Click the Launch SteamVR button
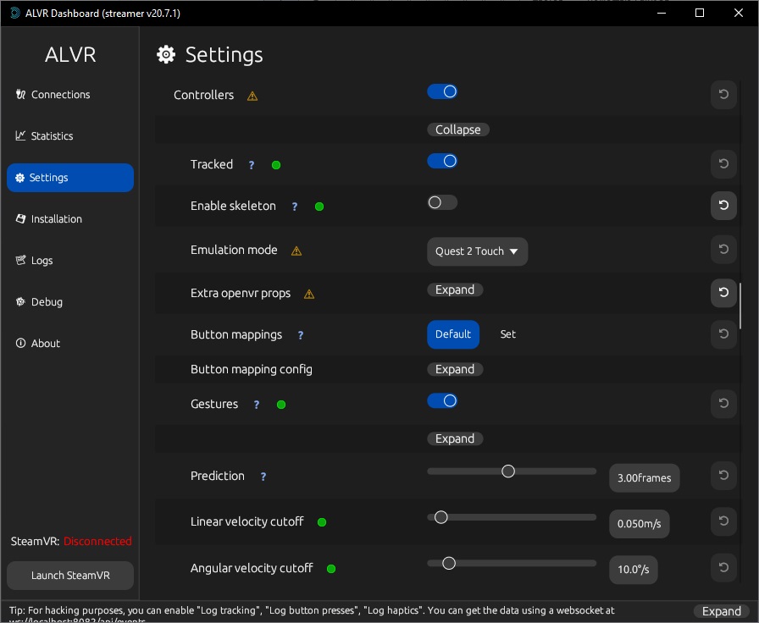The height and width of the screenshot is (623, 759). pos(70,576)
